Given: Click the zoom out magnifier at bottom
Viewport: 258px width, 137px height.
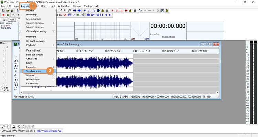Looking at the screenshot, I should tap(8, 126).
